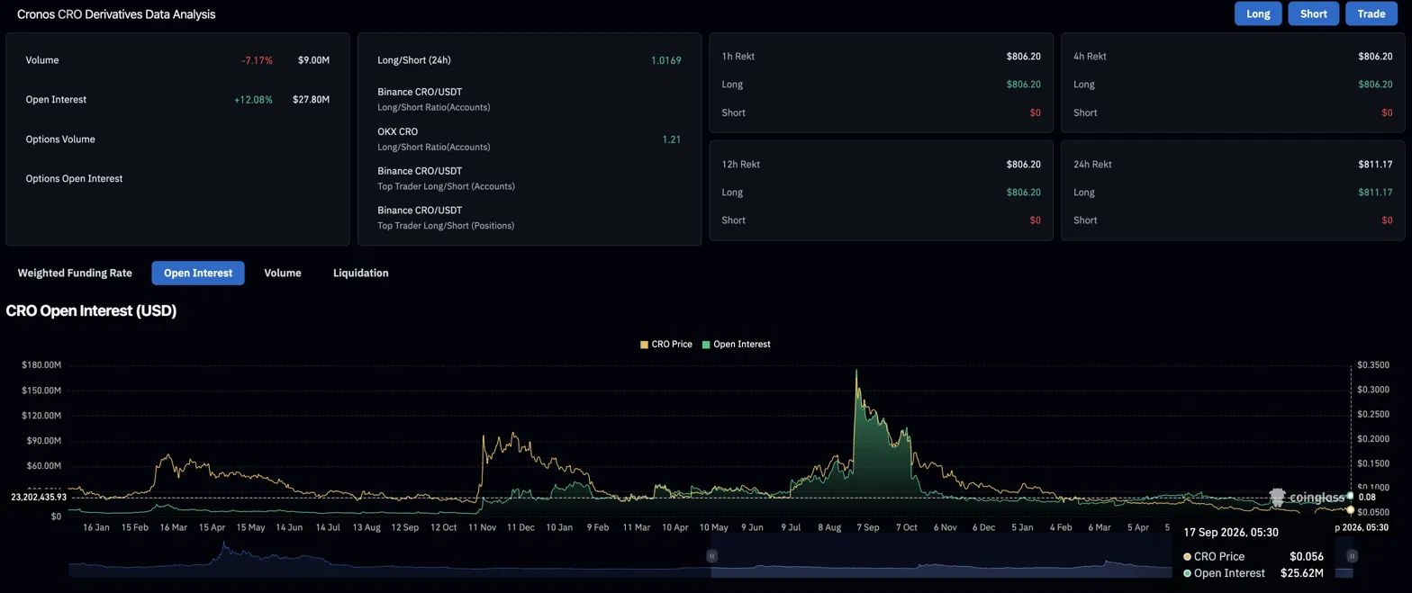Click the $180.00M y-axis label
Screen dimensions: 1412x593
pyautogui.click(x=41, y=365)
